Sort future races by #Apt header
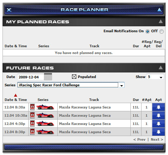 click(147, 100)
